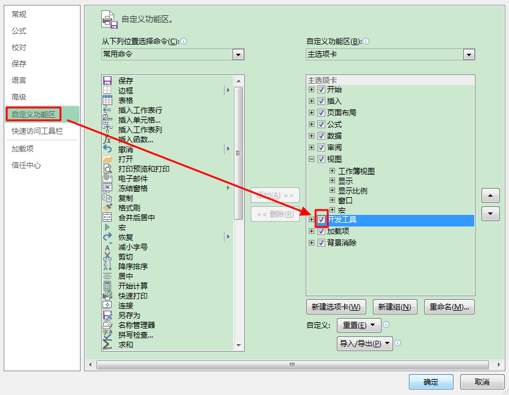Toggle the 审阅 tab checkbox
This screenshot has width=509, height=395.
(321, 148)
